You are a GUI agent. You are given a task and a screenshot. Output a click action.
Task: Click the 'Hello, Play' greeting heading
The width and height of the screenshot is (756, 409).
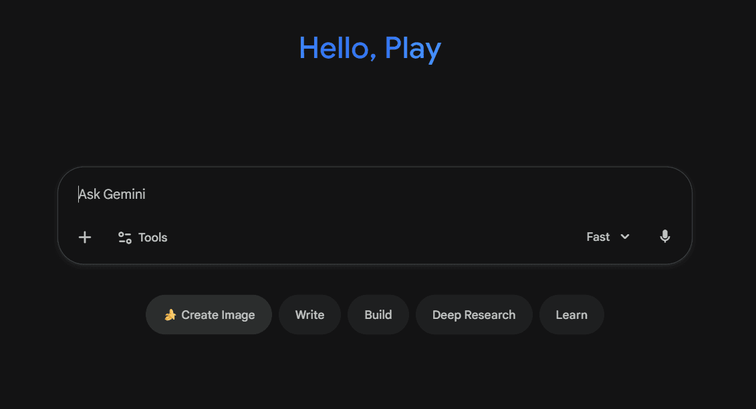point(370,49)
